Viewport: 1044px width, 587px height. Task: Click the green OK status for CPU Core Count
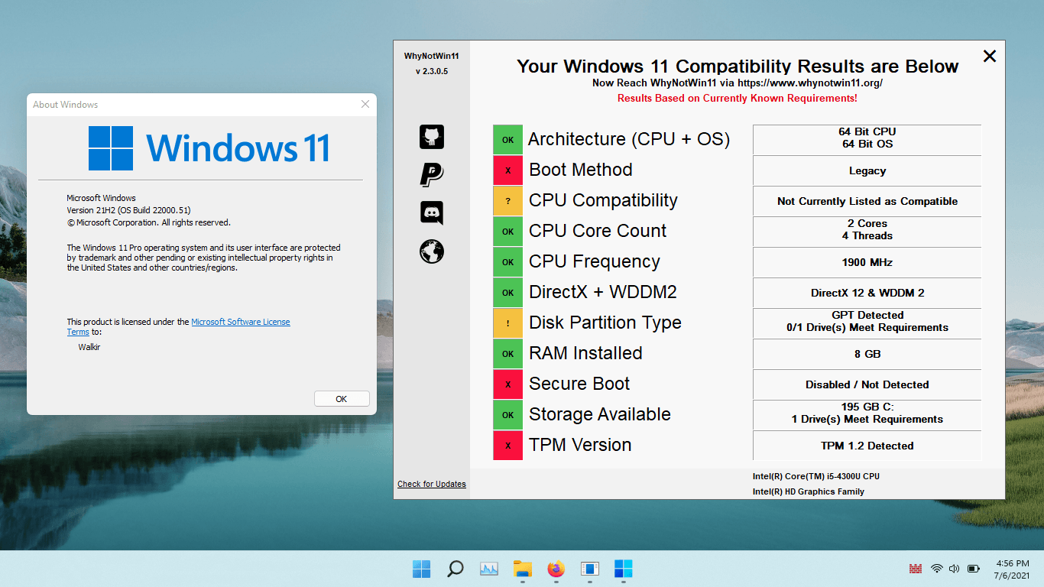point(507,232)
